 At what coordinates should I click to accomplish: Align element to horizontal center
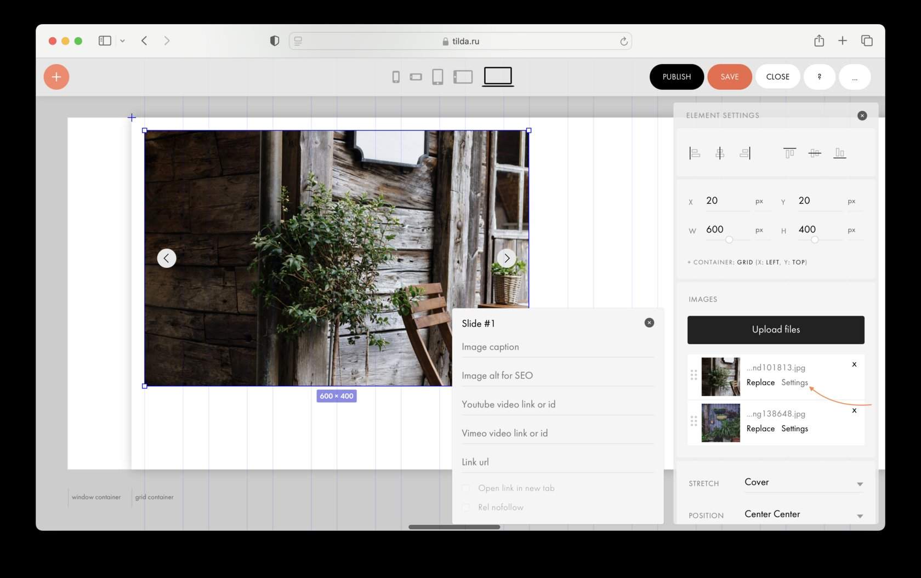point(720,153)
